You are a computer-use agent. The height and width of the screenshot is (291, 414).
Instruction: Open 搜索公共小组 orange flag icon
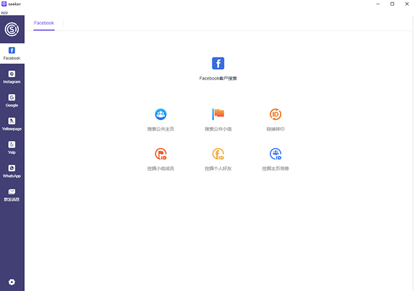coord(218,114)
